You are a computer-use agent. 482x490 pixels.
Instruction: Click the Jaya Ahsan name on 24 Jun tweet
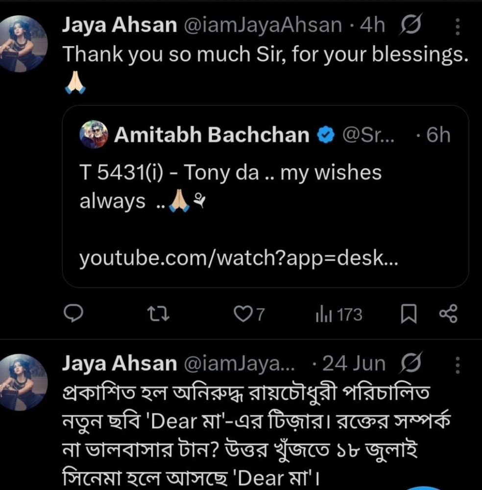(x=120, y=364)
